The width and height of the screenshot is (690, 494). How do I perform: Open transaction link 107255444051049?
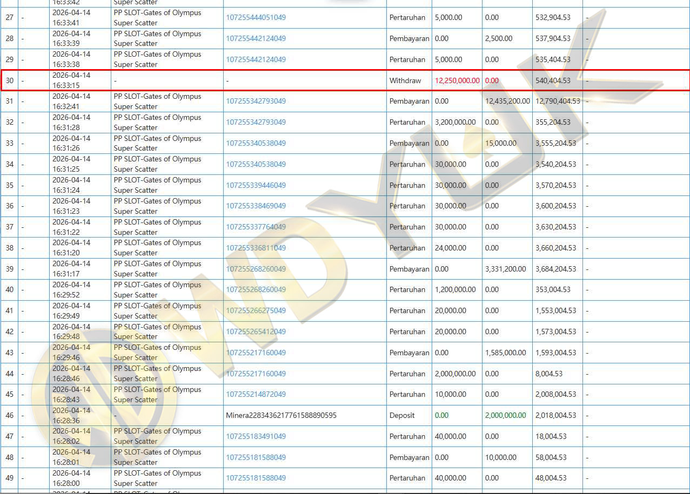[256, 17]
